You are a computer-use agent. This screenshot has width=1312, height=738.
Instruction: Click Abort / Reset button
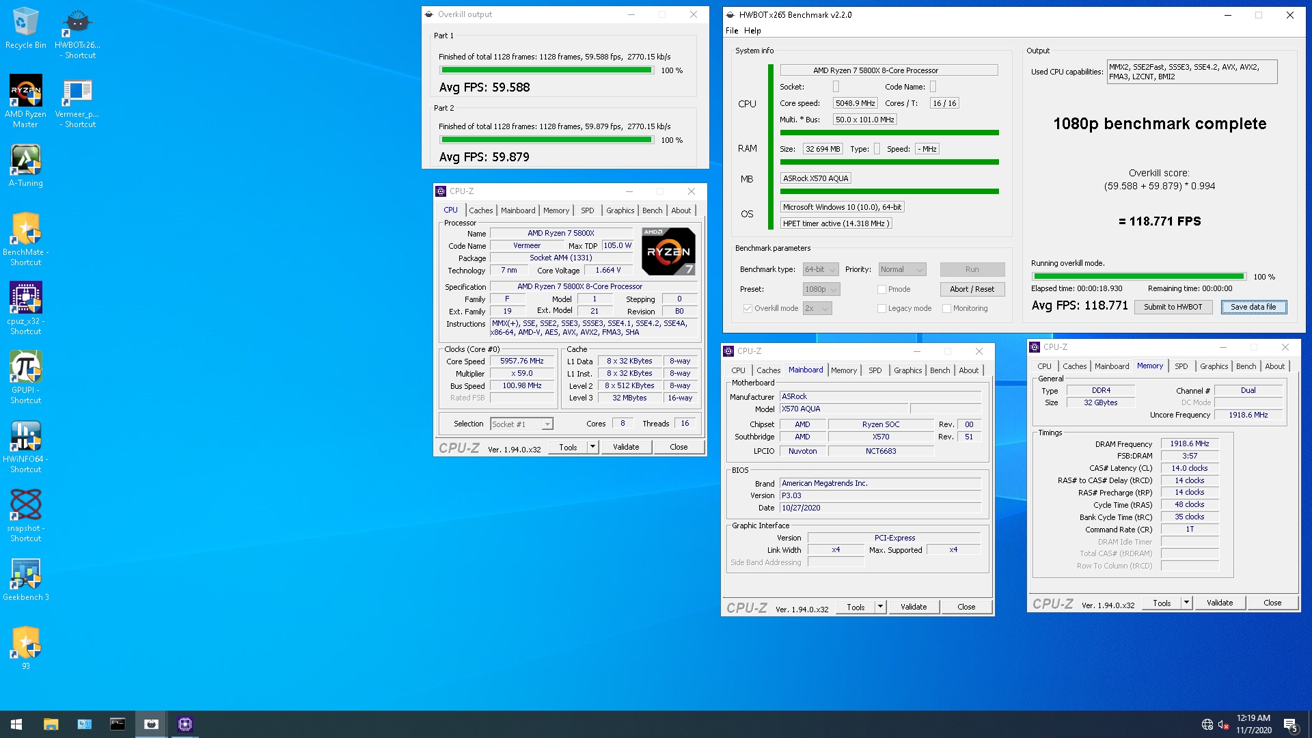click(972, 289)
